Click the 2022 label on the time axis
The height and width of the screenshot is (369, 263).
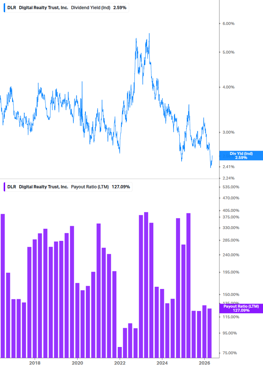[x=120, y=363]
